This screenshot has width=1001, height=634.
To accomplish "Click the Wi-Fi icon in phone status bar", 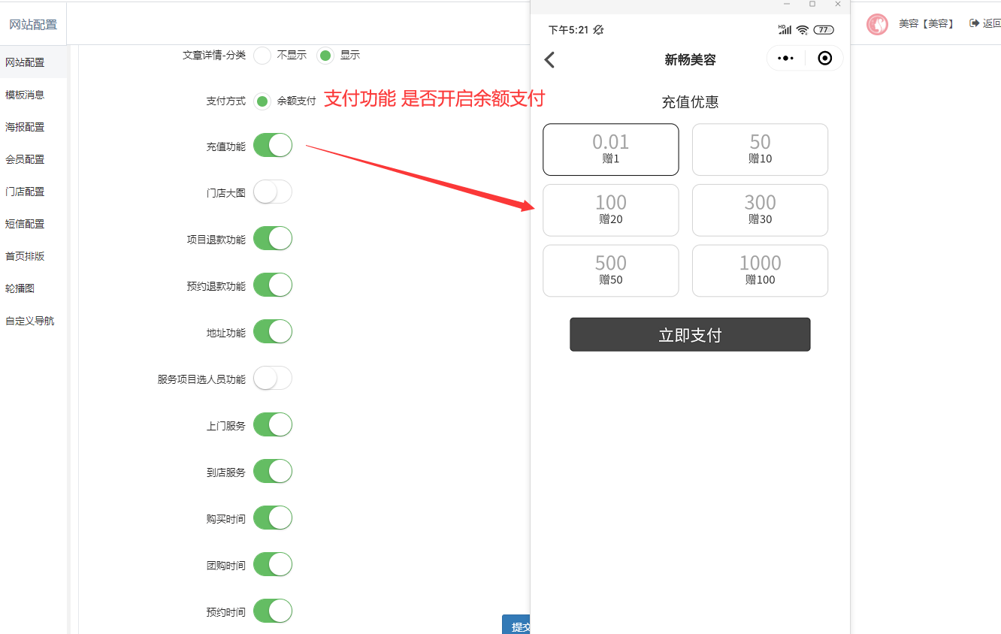I will tap(803, 30).
